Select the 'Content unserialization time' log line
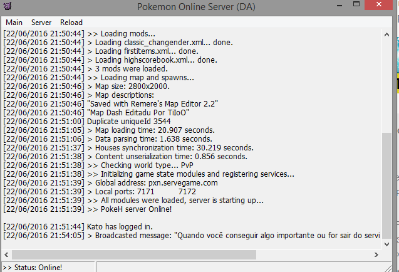The height and width of the screenshot is (272, 399). (125, 157)
